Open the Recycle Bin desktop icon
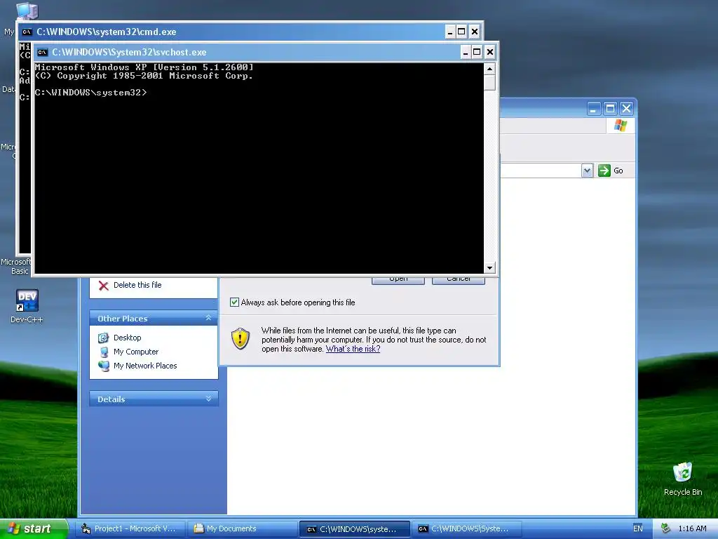 pos(682,472)
